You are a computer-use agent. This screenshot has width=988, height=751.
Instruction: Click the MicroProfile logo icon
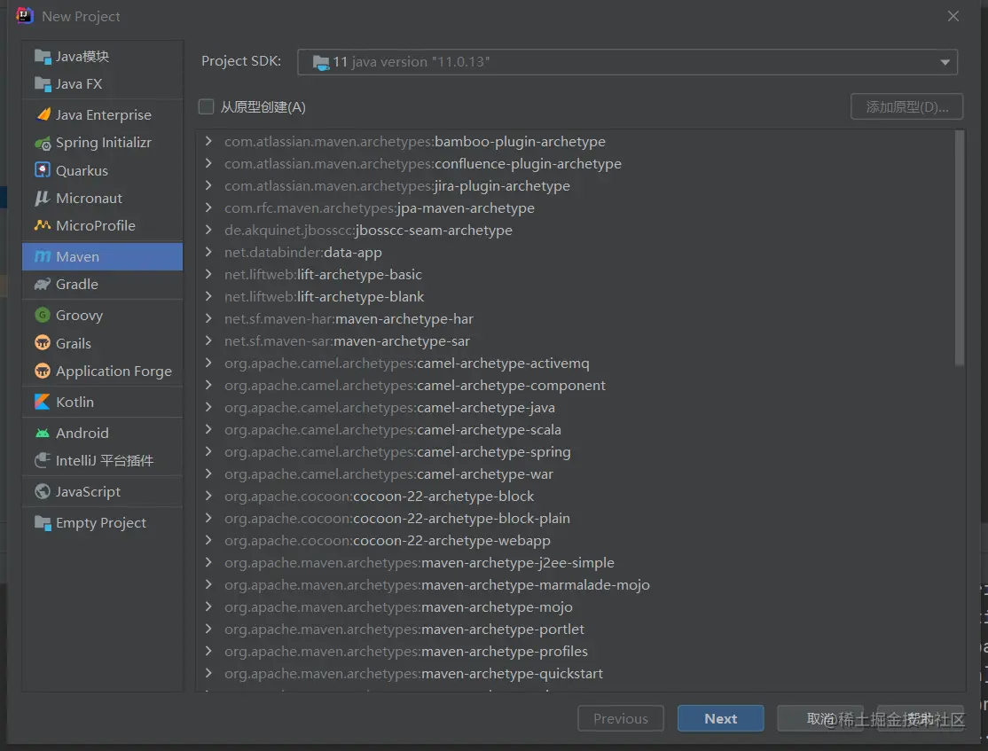43,225
